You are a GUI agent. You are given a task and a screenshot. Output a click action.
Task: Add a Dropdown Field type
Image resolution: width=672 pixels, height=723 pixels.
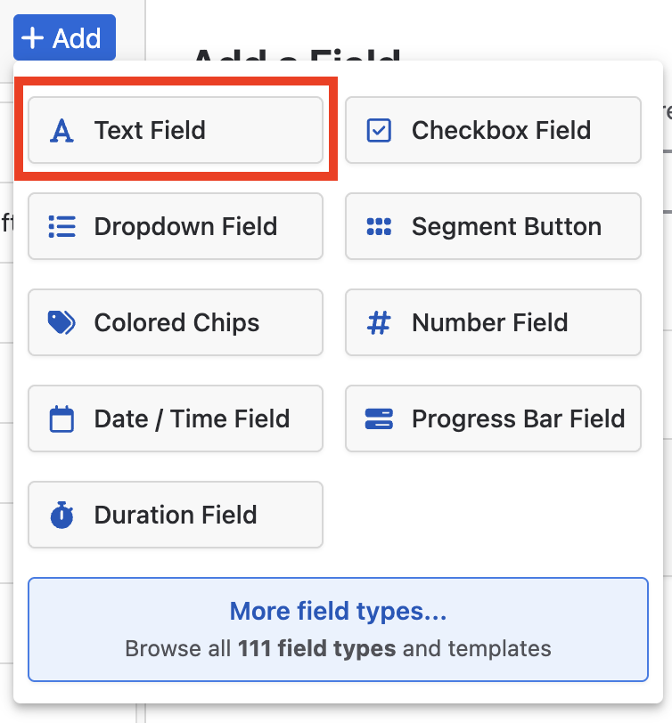pos(176,226)
